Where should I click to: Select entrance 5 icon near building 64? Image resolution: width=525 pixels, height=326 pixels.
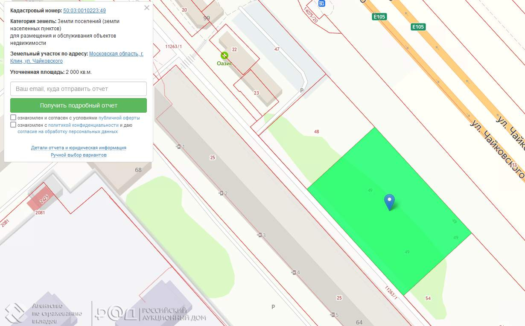click(332, 315)
